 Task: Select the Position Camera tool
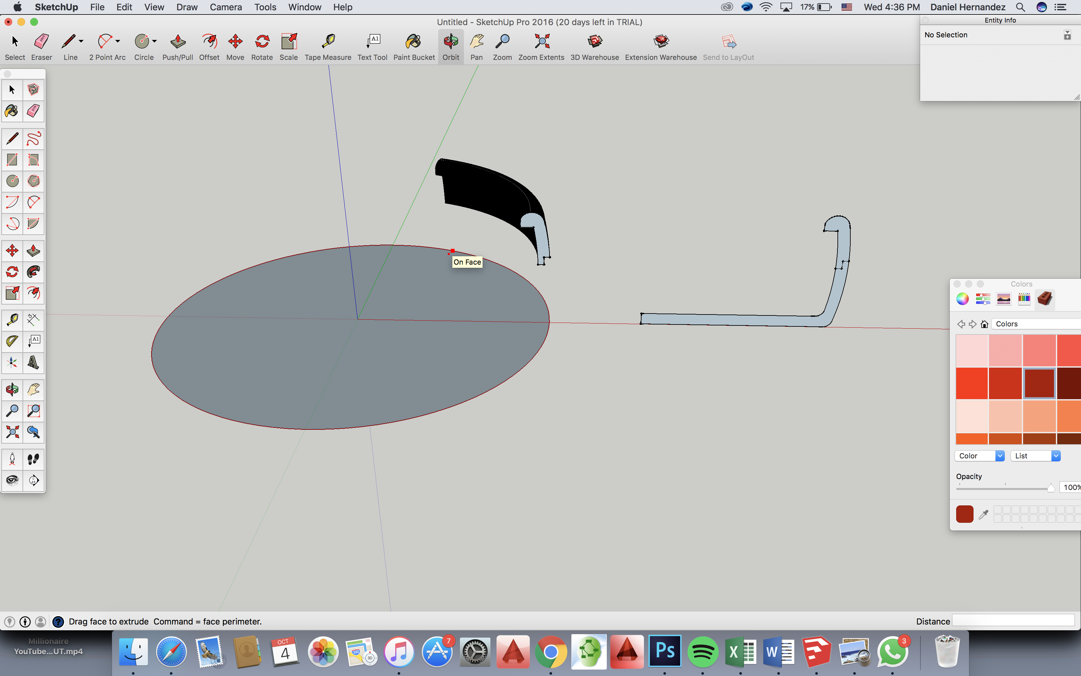point(12,459)
